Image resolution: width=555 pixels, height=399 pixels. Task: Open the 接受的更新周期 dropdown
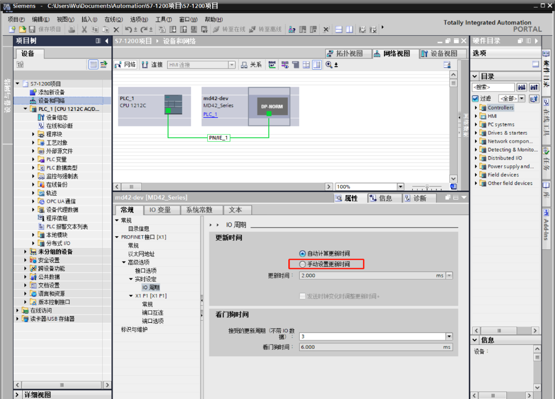click(x=448, y=336)
